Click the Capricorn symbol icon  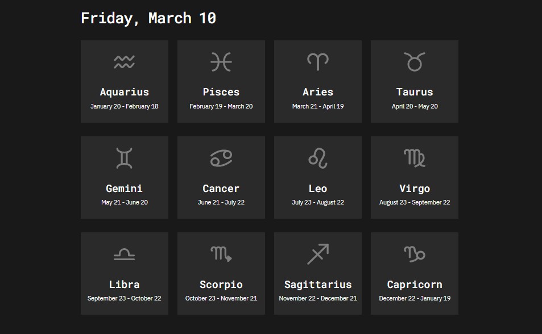coord(414,254)
